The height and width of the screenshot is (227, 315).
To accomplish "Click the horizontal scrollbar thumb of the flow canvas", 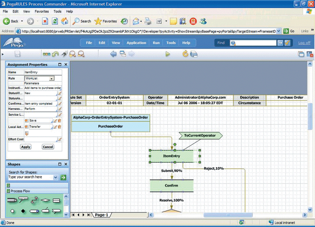I will (228, 215).
